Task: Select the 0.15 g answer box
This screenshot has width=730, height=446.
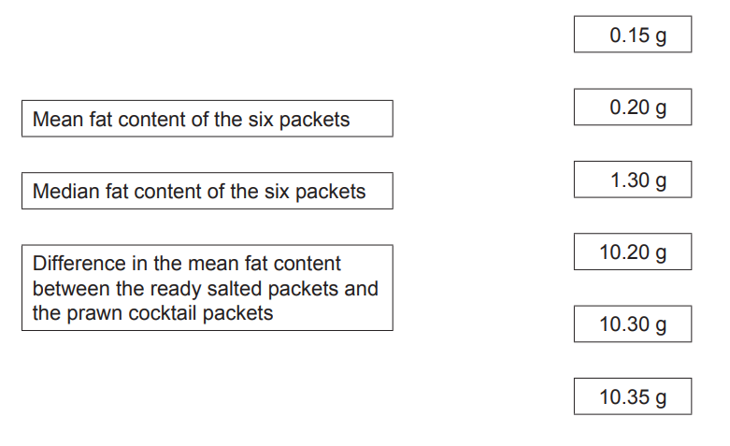Action: [633, 35]
